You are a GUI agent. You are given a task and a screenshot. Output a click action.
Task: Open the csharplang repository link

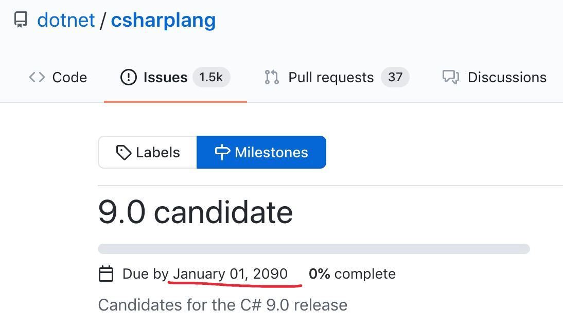click(x=163, y=21)
